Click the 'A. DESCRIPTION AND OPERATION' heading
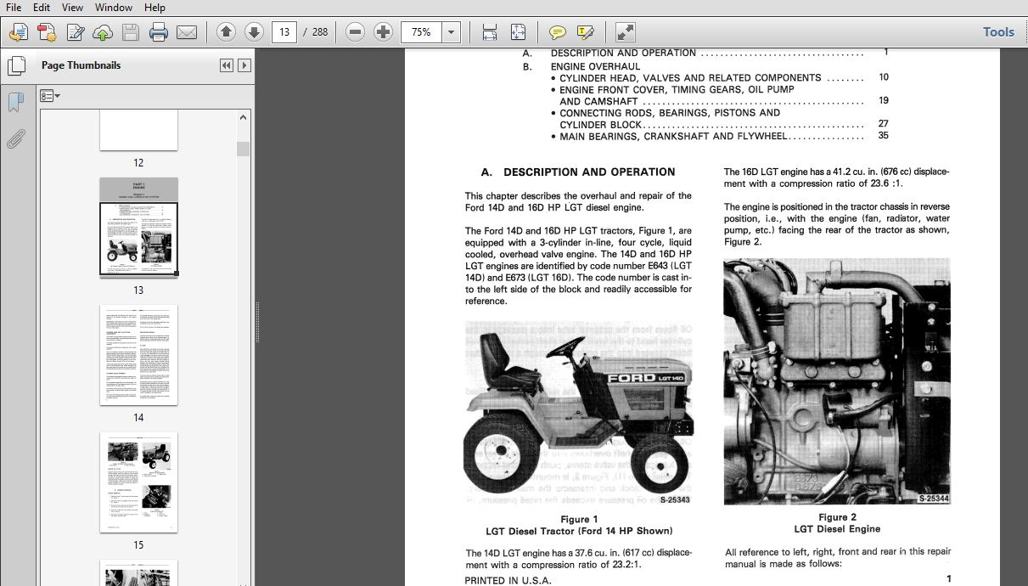The width and height of the screenshot is (1028, 586). point(578,172)
